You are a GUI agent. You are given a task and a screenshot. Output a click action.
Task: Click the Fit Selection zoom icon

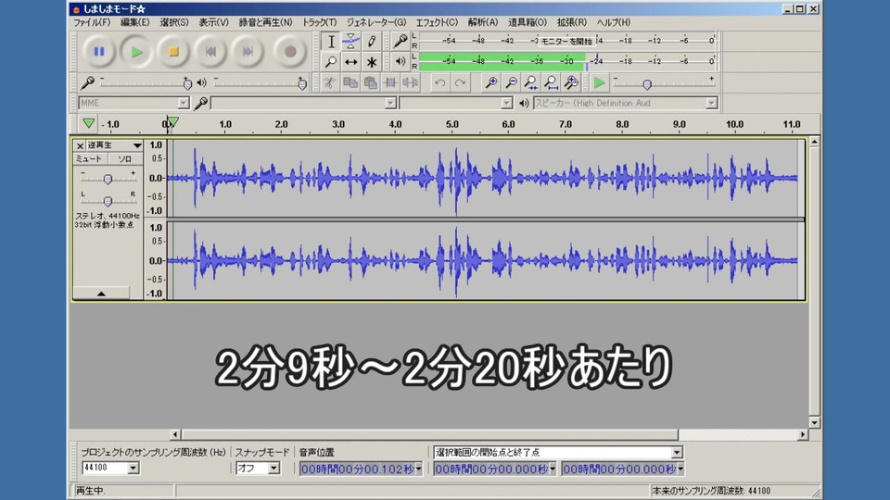point(530,82)
